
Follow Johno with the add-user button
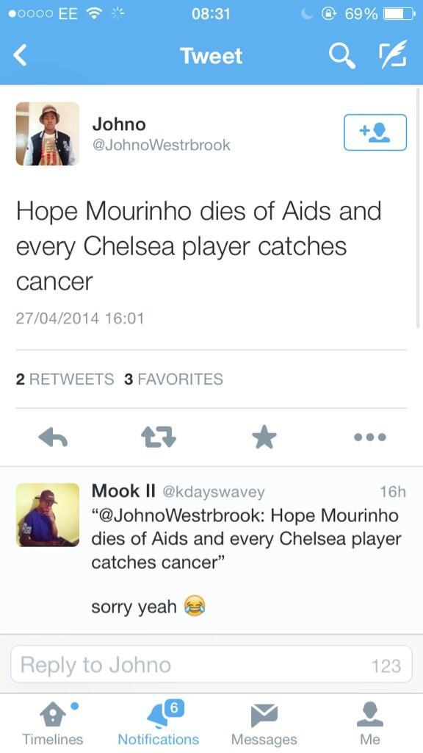[x=375, y=132]
